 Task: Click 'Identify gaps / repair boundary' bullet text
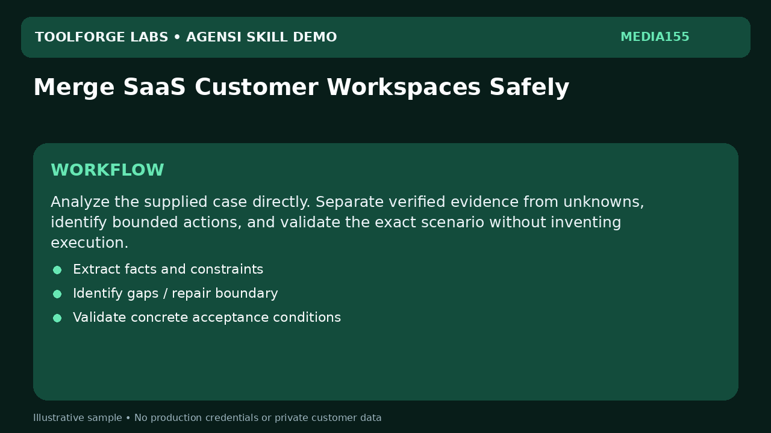(x=175, y=293)
